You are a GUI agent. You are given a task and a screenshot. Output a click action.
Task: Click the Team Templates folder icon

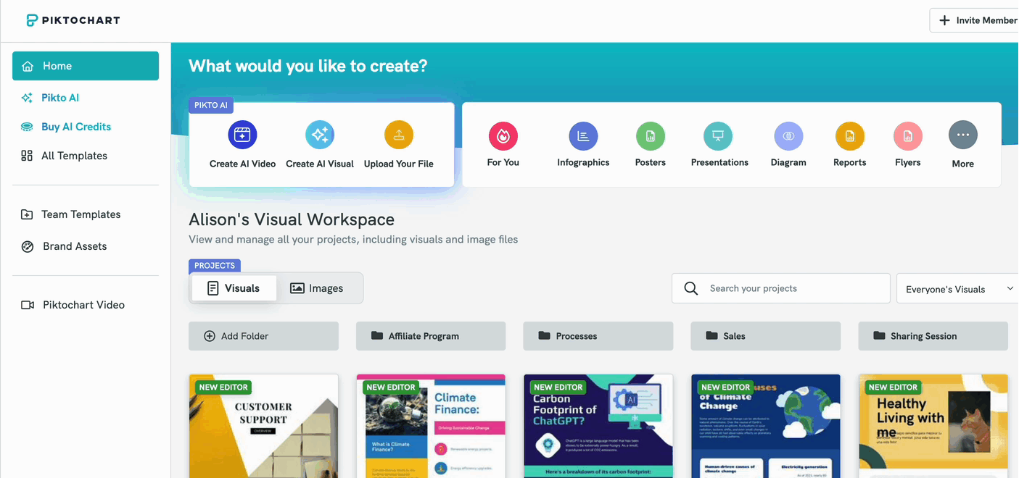[x=27, y=214]
